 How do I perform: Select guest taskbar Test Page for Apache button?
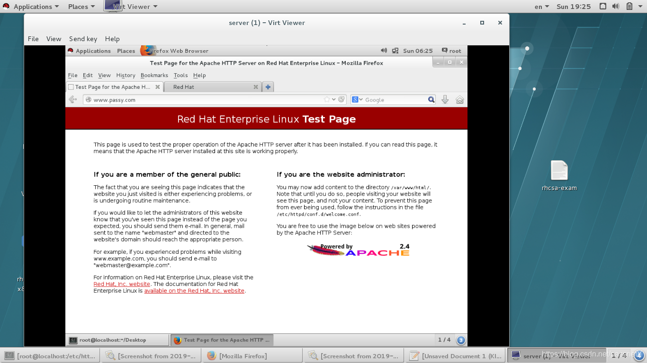pos(222,340)
